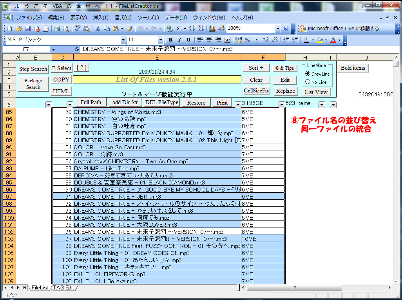Center-align the cell text

pyautogui.click(x=209, y=40)
